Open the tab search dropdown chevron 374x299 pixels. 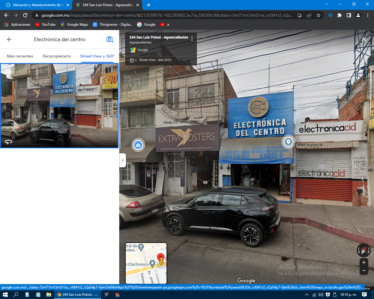(327, 4)
